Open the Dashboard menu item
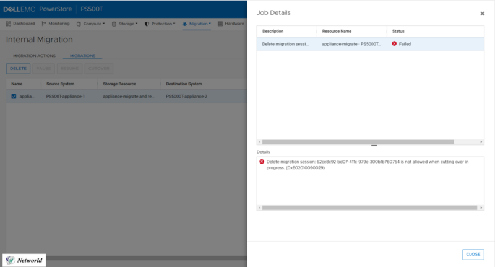 [x=20, y=24]
